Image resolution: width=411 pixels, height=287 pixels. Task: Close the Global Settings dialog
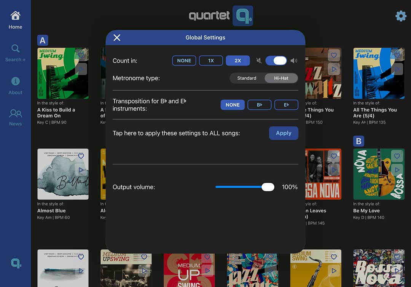point(117,38)
